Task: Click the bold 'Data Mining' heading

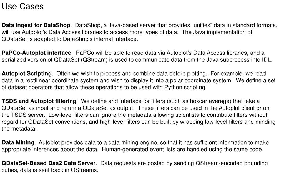Action: 18,142
